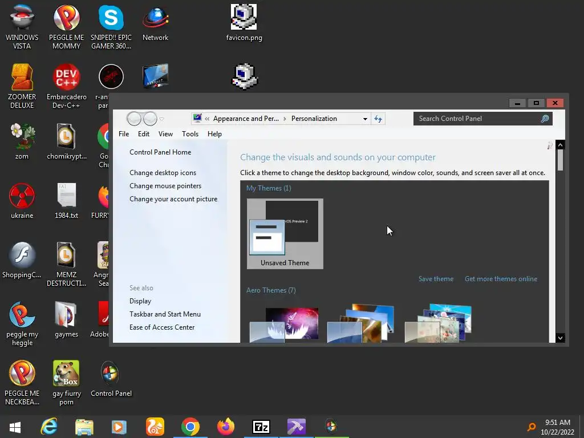
Task: Click Change mouse pointers link
Action: pyautogui.click(x=165, y=186)
